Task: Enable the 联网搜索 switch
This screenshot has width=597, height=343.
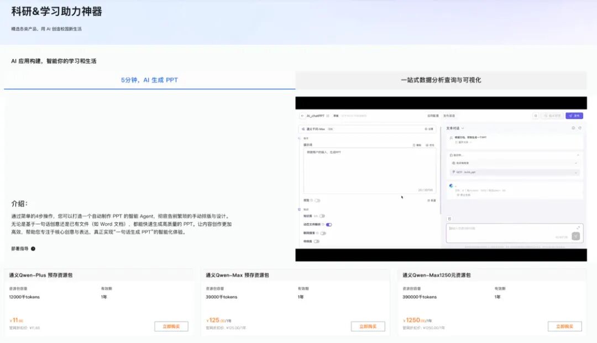Action: pos(323,233)
